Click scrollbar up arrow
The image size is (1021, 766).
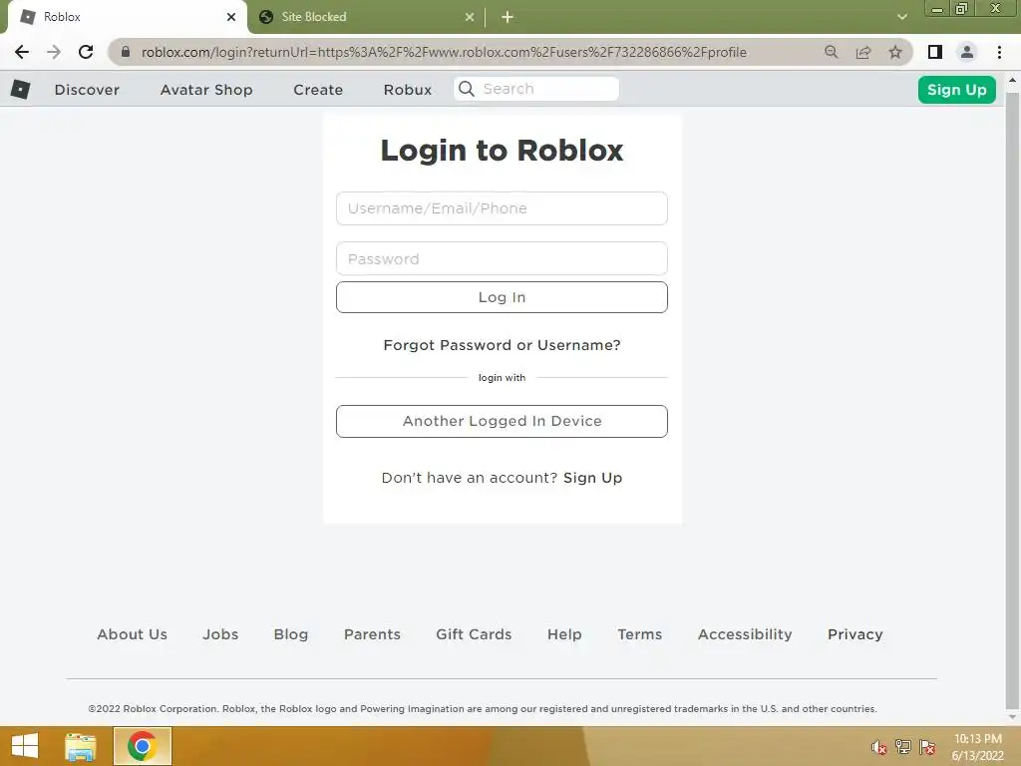tap(1012, 81)
